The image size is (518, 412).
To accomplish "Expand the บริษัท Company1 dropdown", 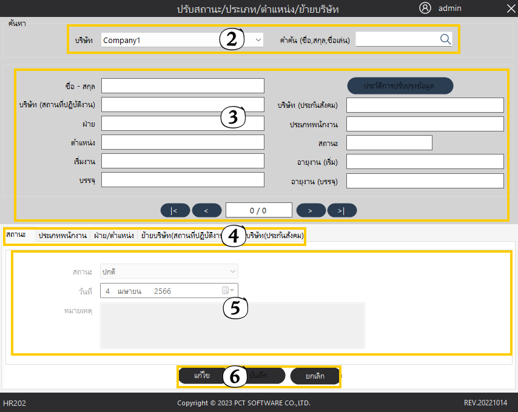I will click(258, 40).
